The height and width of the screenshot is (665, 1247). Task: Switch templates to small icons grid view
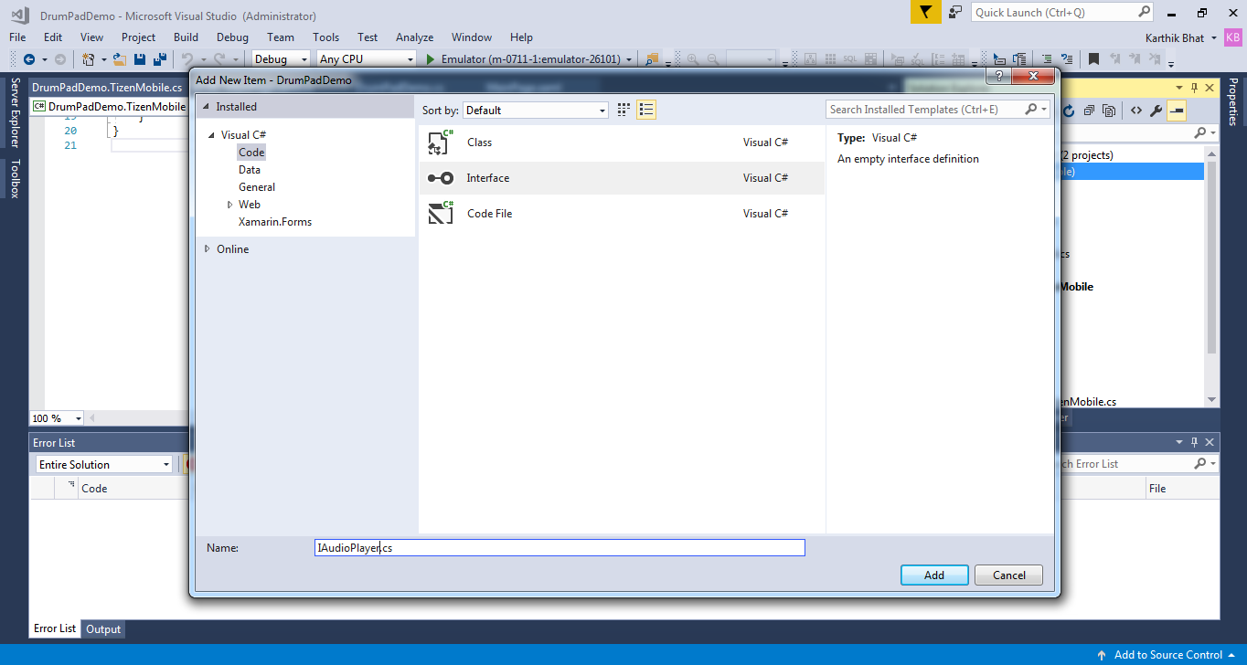[623, 110]
